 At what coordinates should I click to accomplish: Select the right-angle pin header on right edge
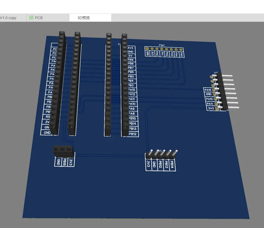[223, 92]
